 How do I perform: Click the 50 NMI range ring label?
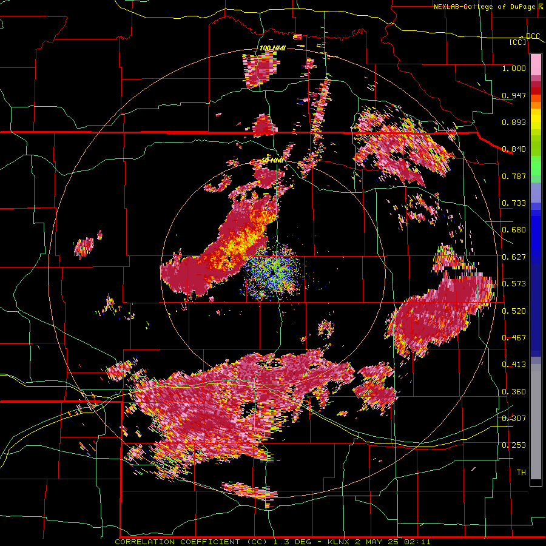coord(272,161)
